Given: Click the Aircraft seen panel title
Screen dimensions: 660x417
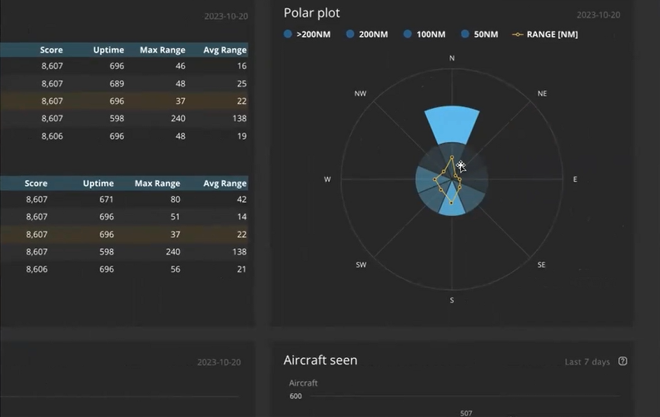Looking at the screenshot, I should pos(320,360).
